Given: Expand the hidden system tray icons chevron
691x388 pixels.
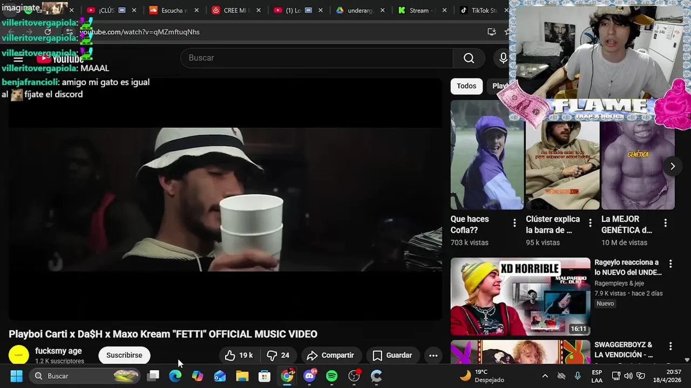Looking at the screenshot, I should pos(545,376).
